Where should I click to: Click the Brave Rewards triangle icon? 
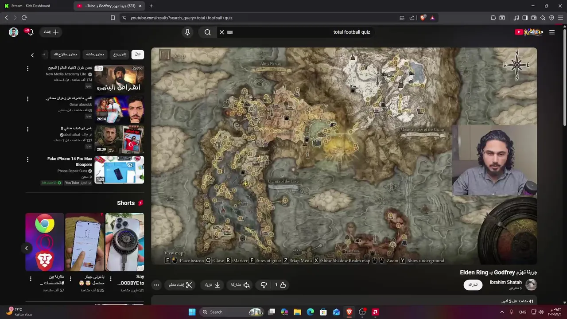(432, 18)
